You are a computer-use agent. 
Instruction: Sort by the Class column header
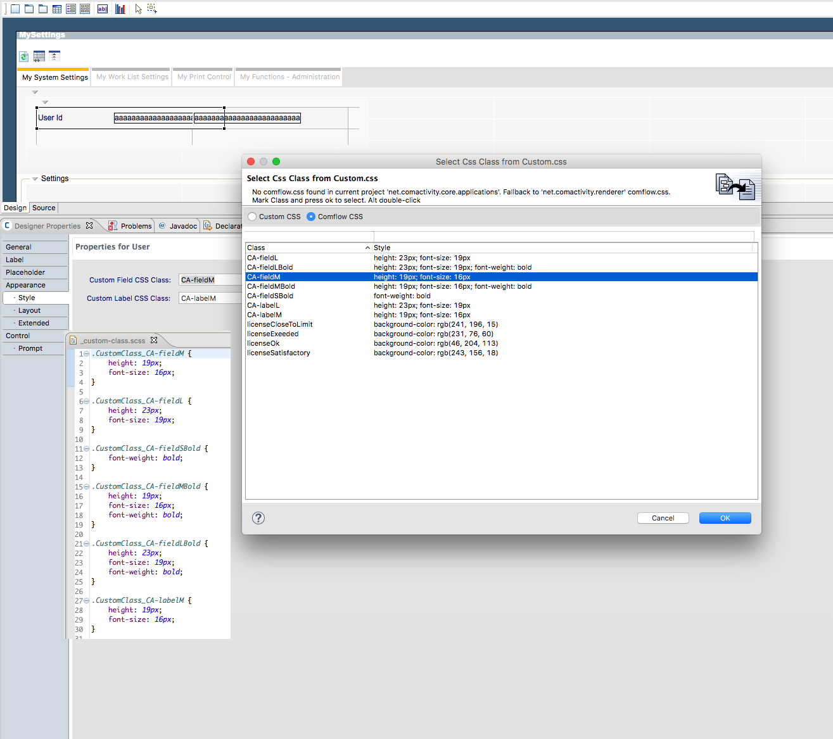point(308,248)
